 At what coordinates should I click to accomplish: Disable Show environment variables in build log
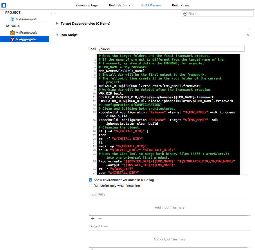[90, 180]
